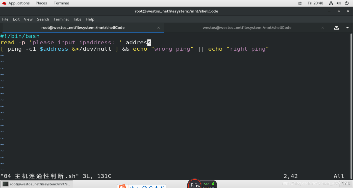Click the Red Hat Applications logo icon
This screenshot has height=188, width=353.
(4, 3)
